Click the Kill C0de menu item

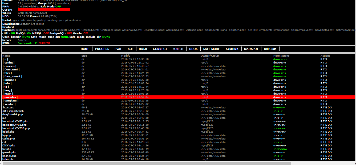click(x=270, y=49)
